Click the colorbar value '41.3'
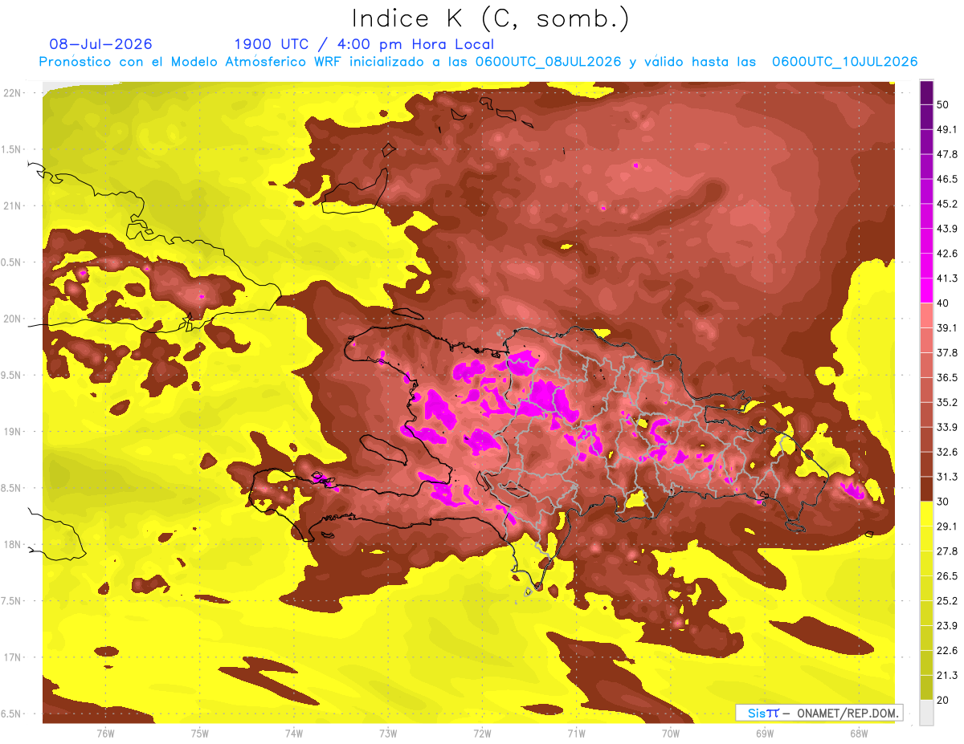The width and height of the screenshot is (964, 744). (946, 278)
